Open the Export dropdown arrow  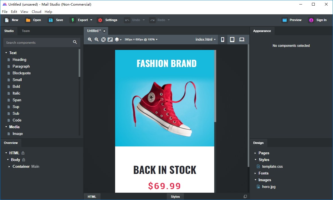click(x=91, y=20)
